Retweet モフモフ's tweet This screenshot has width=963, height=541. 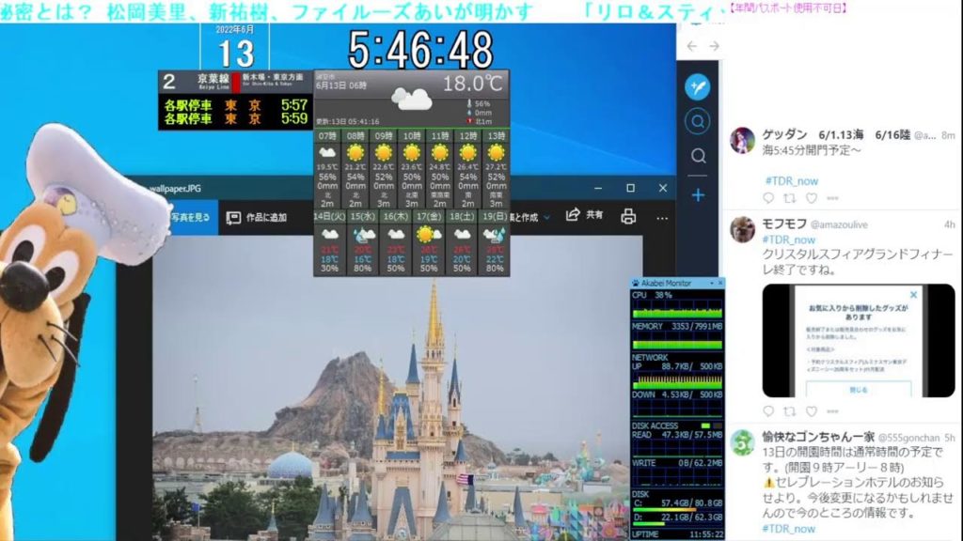[789, 410]
